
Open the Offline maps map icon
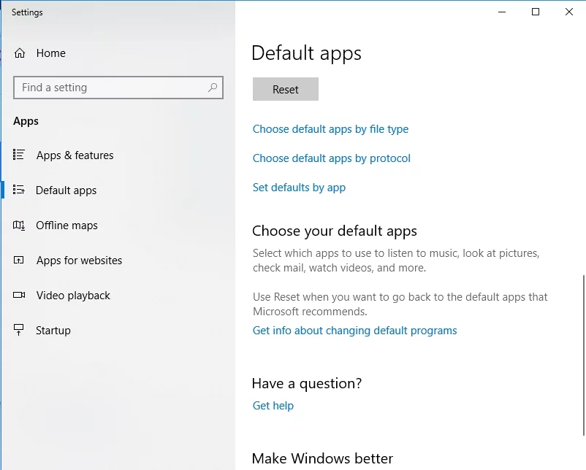19,226
